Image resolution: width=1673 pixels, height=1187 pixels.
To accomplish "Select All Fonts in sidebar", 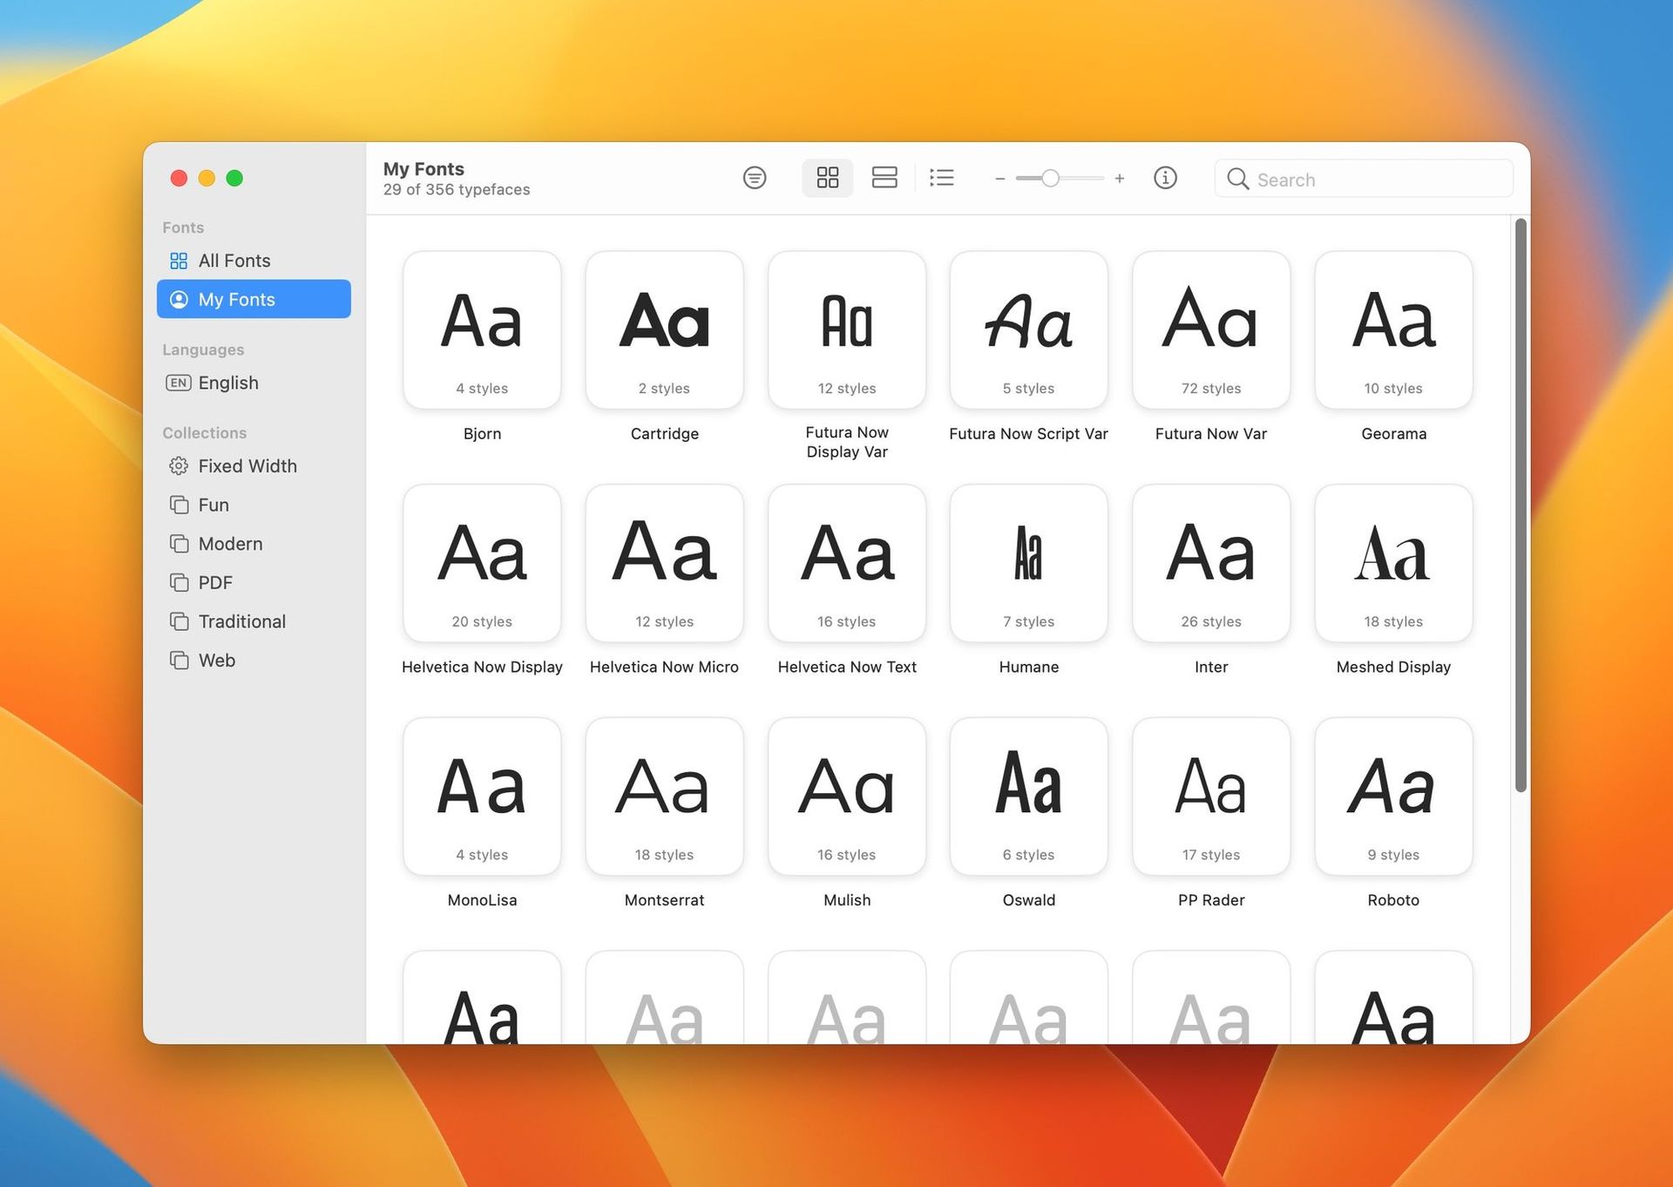I will (254, 261).
